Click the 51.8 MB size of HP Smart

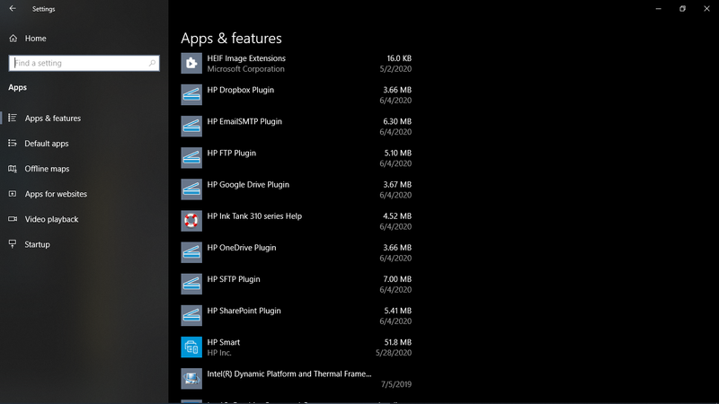(x=397, y=342)
